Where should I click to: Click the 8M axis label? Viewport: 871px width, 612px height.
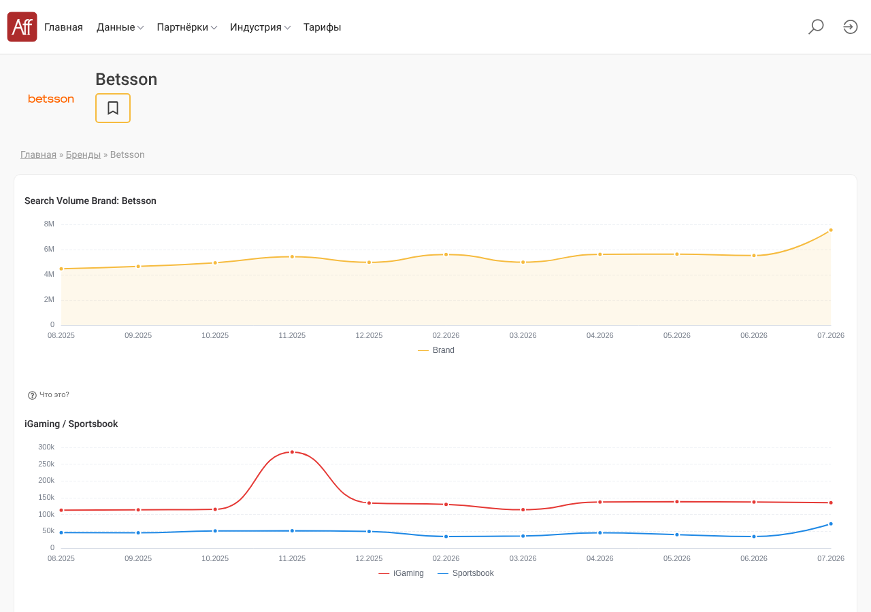[49, 224]
